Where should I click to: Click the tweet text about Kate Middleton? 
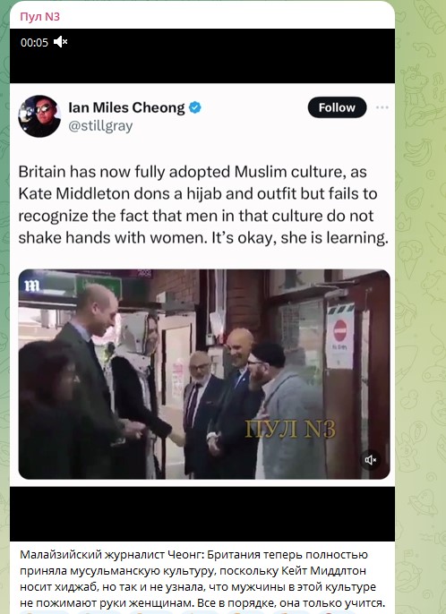pyautogui.click(x=203, y=204)
